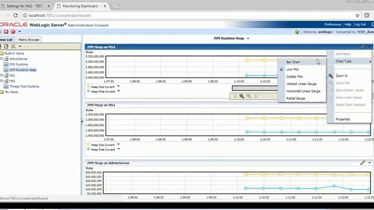Click zoom out magnifier in Ms2 chart toolbar
The height and width of the screenshot is (210, 374).
pyautogui.click(x=248, y=96)
